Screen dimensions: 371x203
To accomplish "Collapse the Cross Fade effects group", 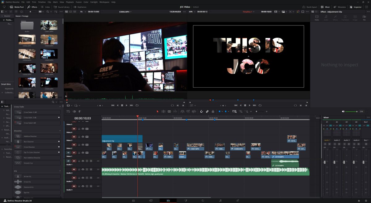I will coord(60,107).
